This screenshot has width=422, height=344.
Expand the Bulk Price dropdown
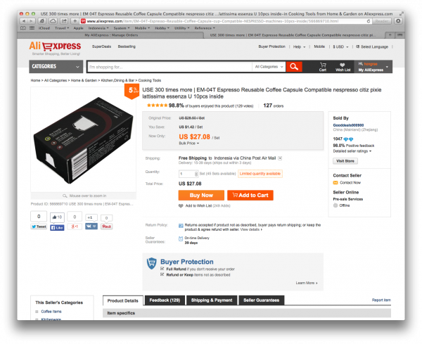click(188, 144)
